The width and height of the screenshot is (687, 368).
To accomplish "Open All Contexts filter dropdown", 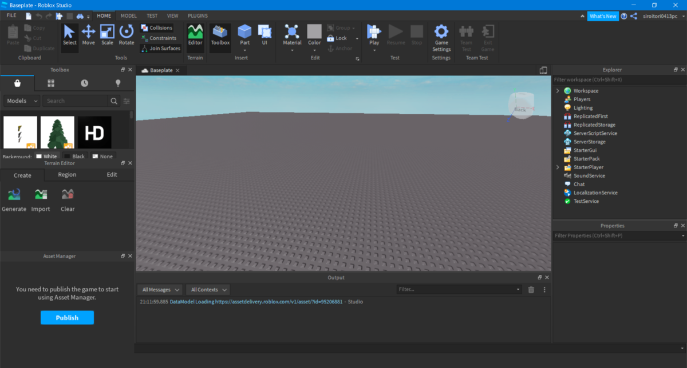I will point(209,290).
